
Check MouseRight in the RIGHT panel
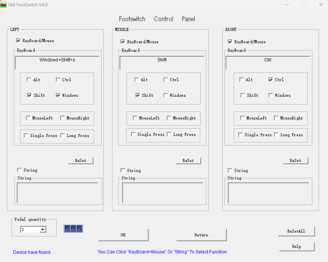click(276, 118)
